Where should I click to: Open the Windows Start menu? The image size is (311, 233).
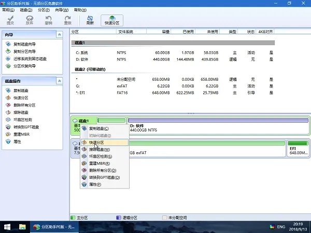pyautogui.click(x=7, y=226)
